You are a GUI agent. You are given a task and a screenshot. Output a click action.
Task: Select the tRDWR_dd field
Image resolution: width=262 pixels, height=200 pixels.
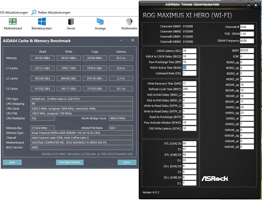pos(247,101)
